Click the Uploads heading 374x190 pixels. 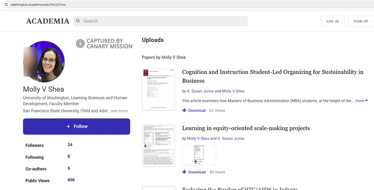click(x=153, y=40)
